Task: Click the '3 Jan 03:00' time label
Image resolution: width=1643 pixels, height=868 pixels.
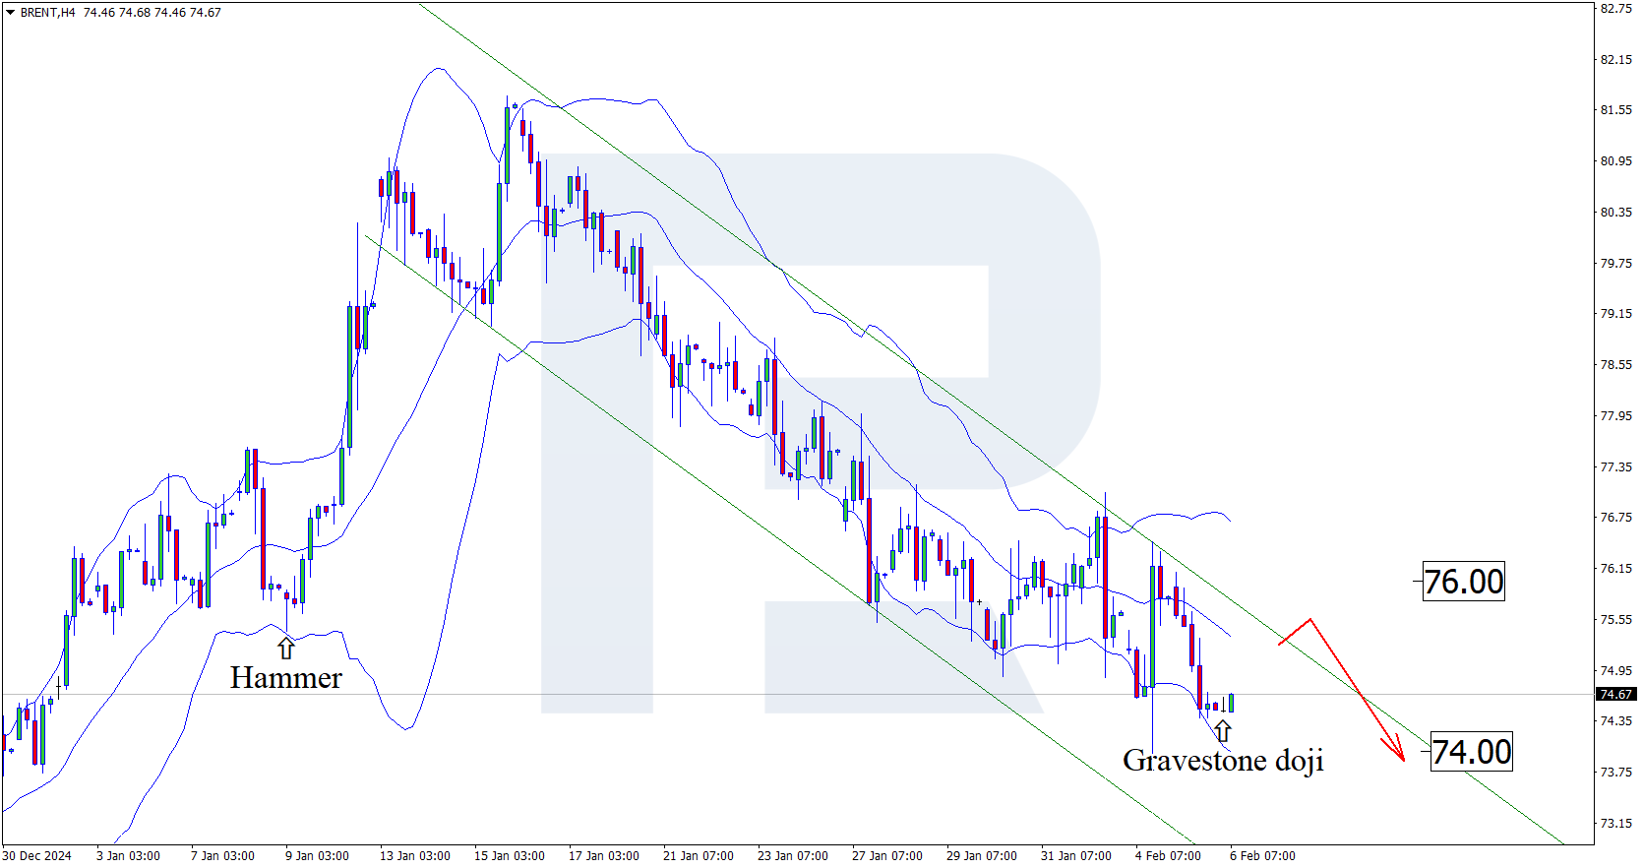Action: tap(128, 856)
